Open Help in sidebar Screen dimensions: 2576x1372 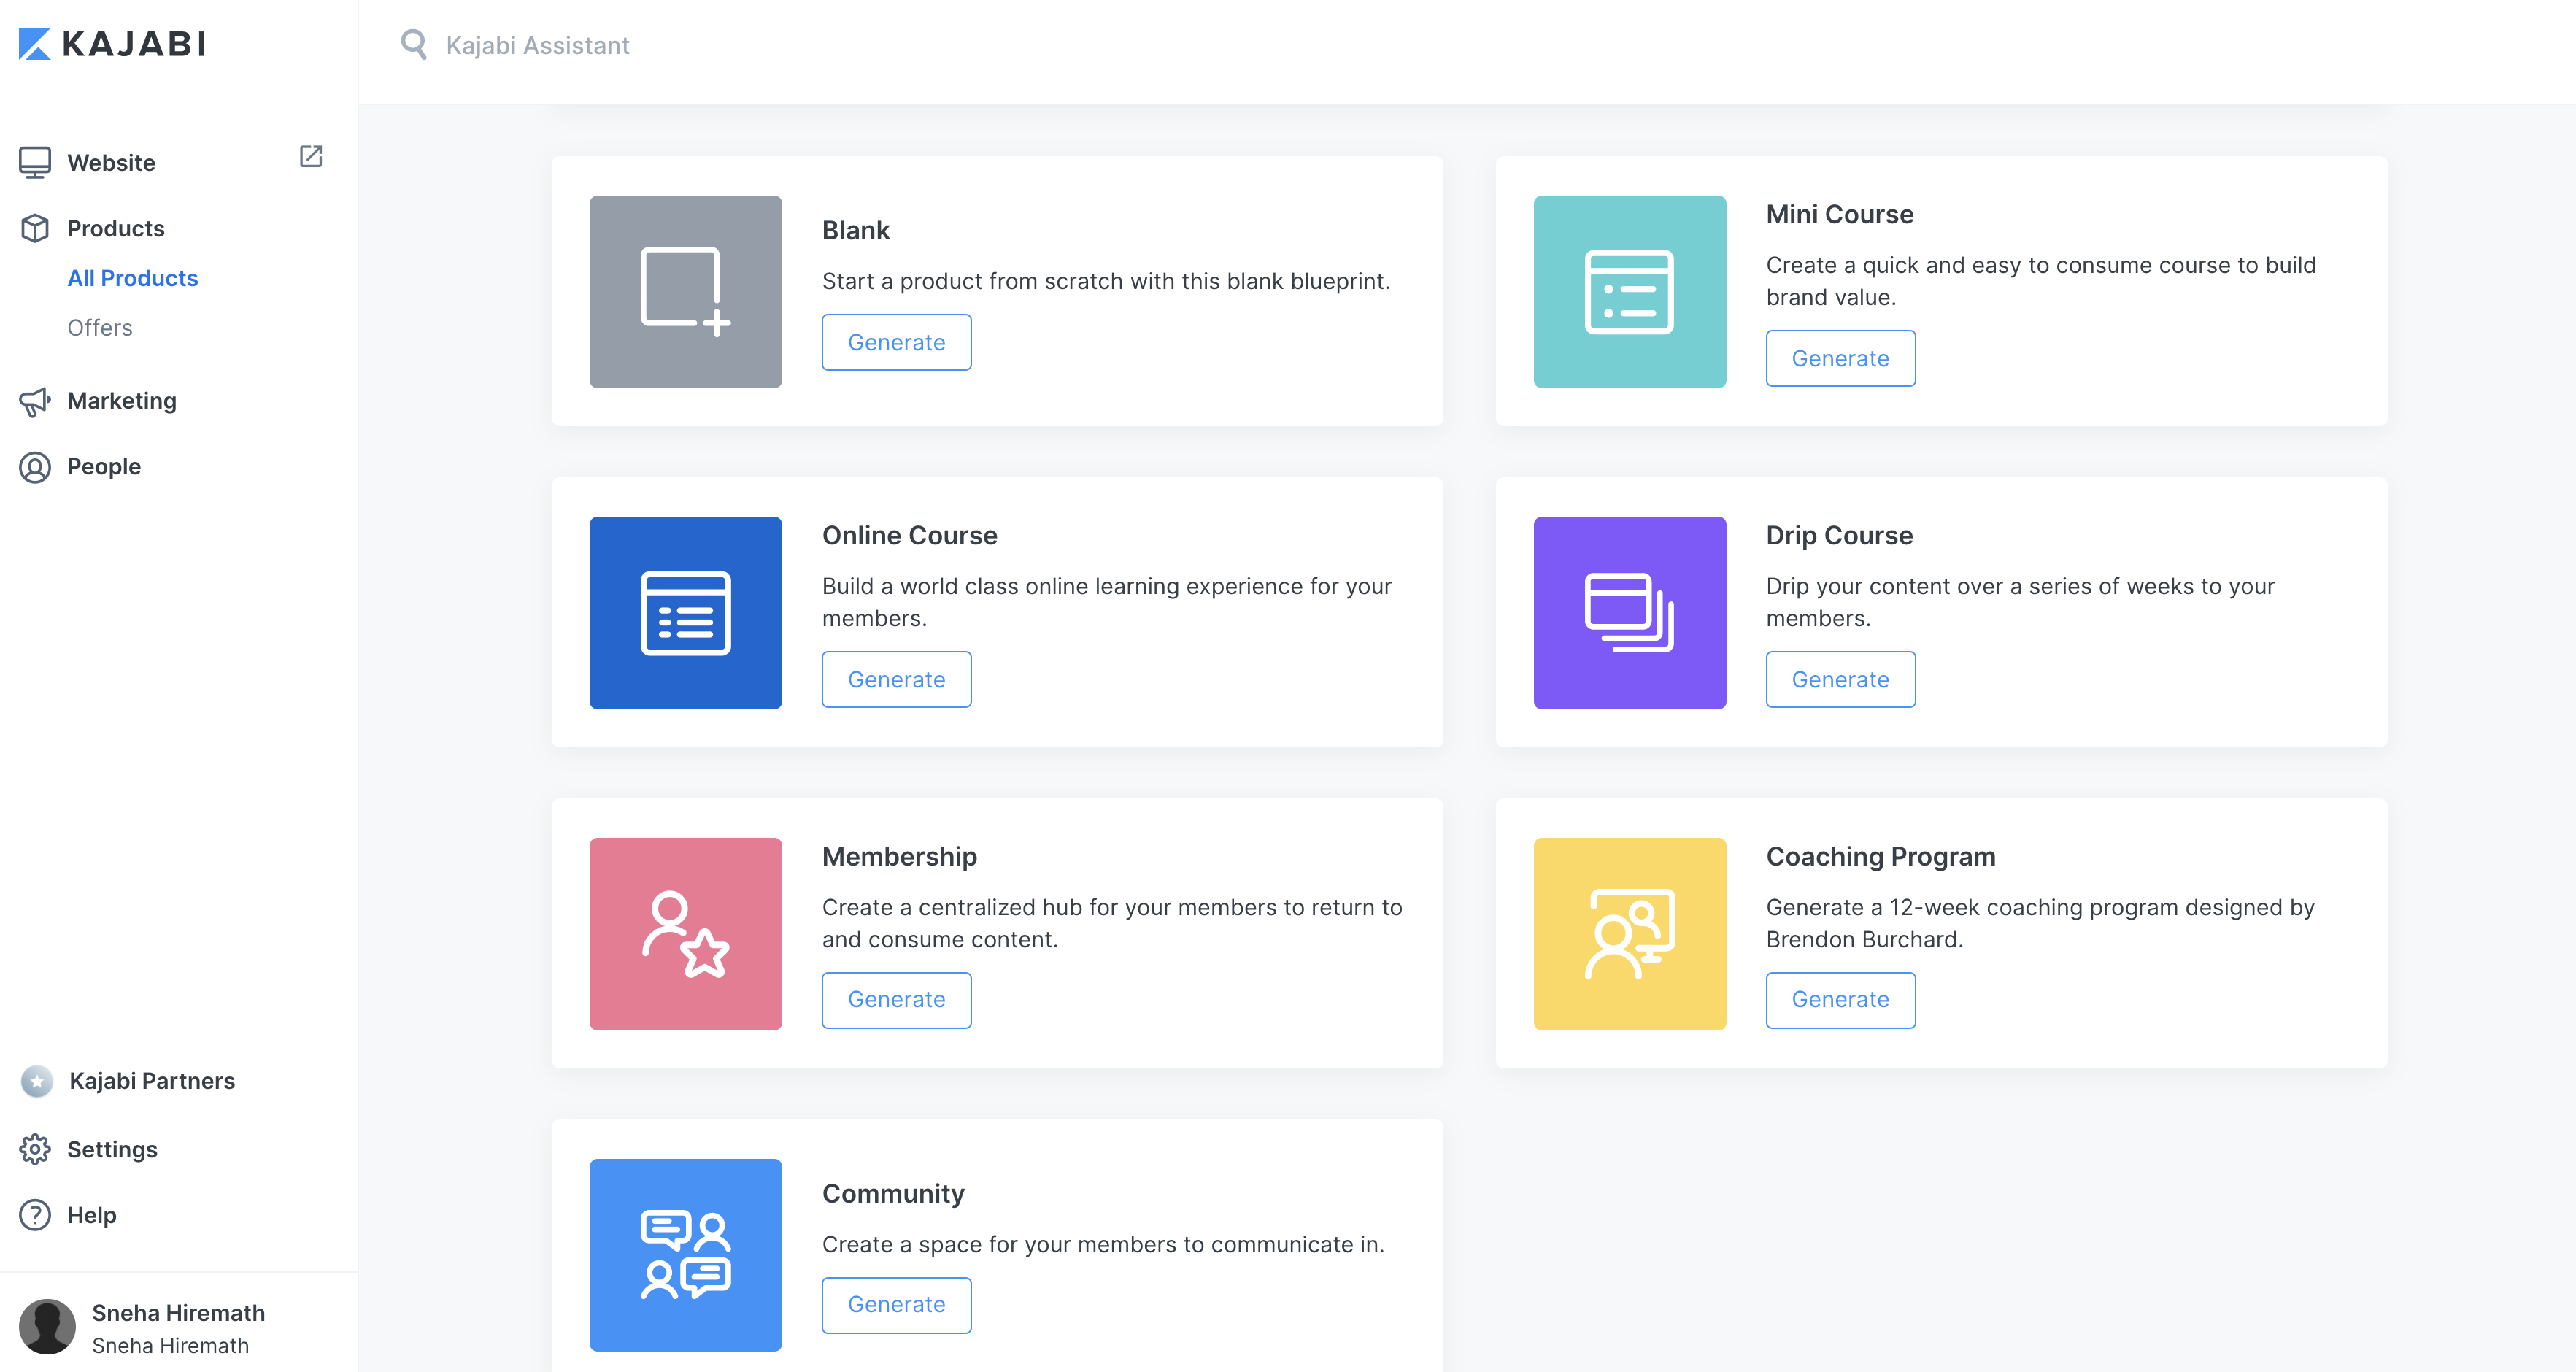(x=91, y=1215)
